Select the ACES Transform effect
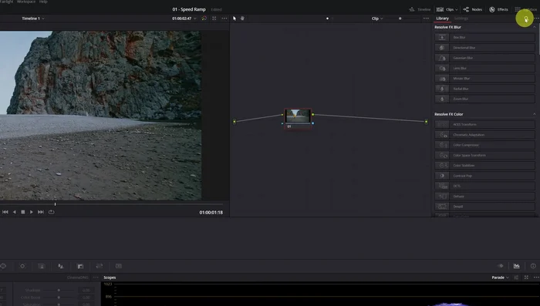Viewport: 540px width, 306px height. coord(485,124)
